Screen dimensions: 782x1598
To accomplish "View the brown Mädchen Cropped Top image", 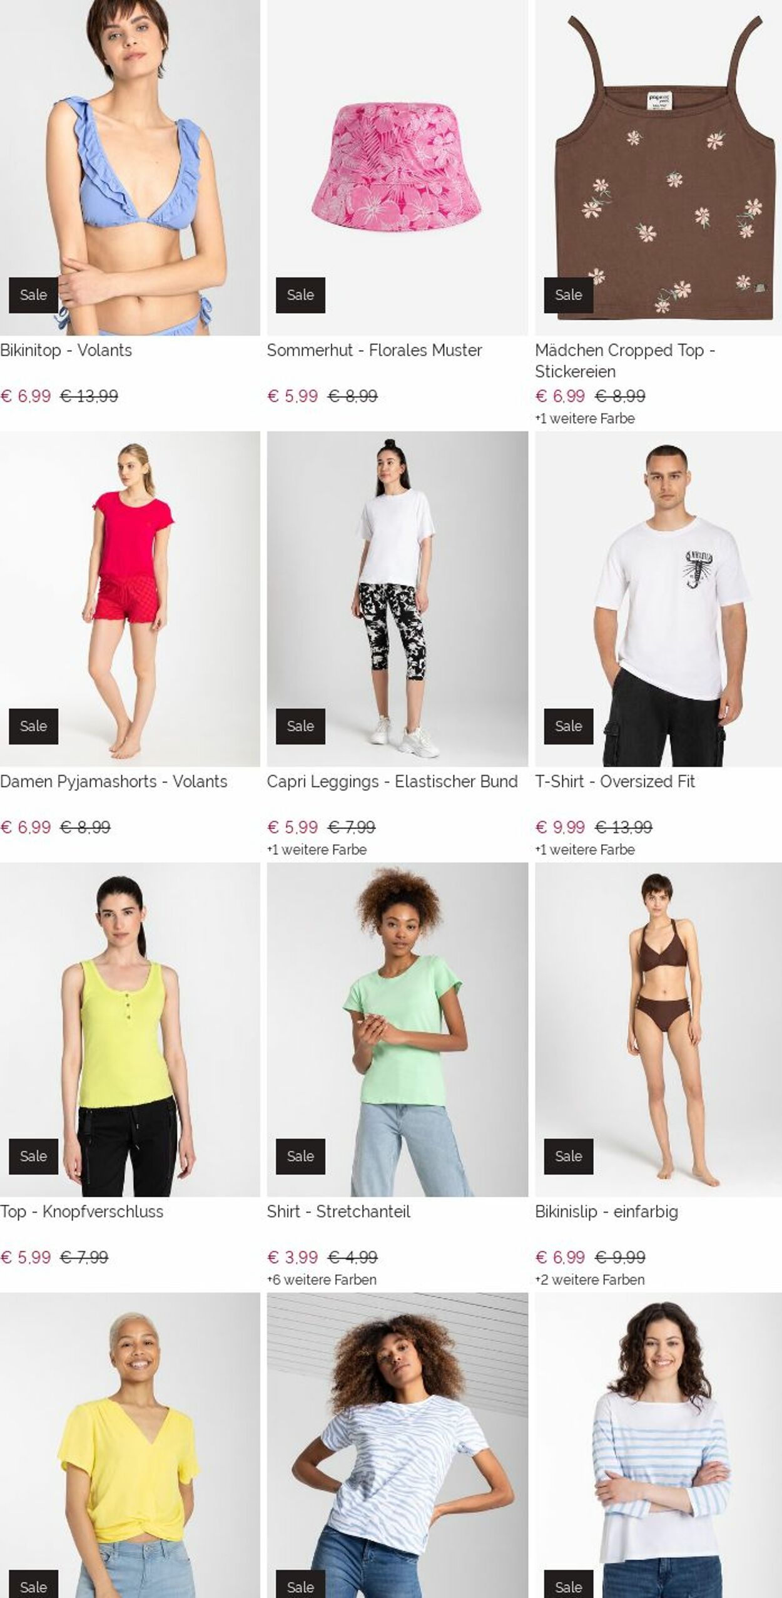I will click(658, 167).
